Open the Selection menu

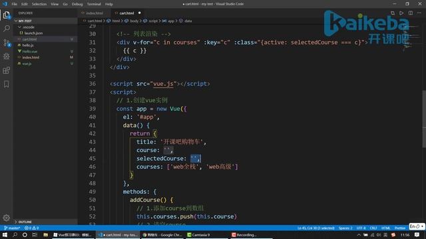coord(39,4)
